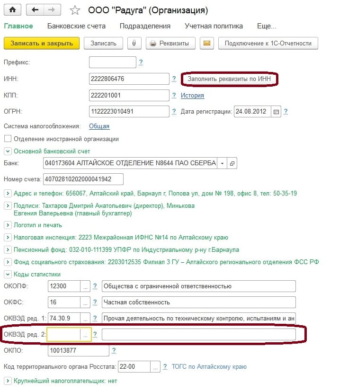The width and height of the screenshot is (357, 391).
Task: Click the Home icon button
Action: [x=12, y=9]
